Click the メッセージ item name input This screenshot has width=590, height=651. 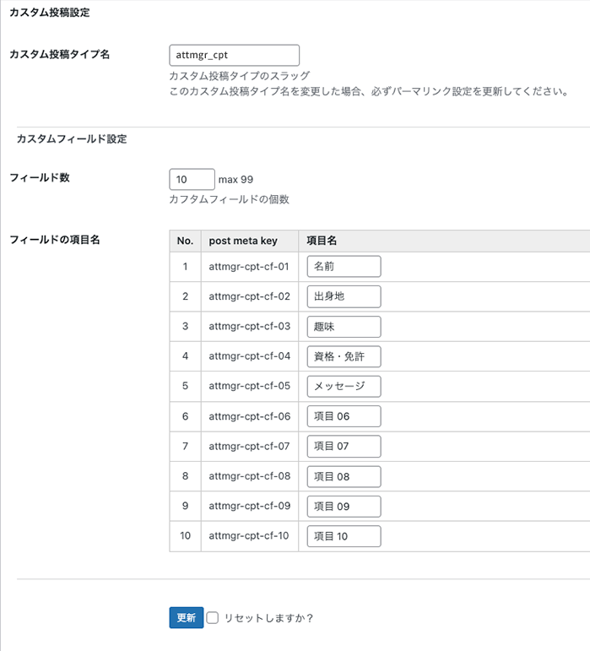(x=344, y=386)
